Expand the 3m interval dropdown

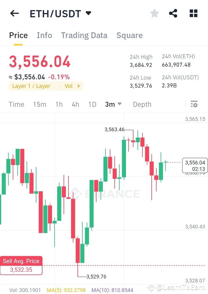pos(113,104)
